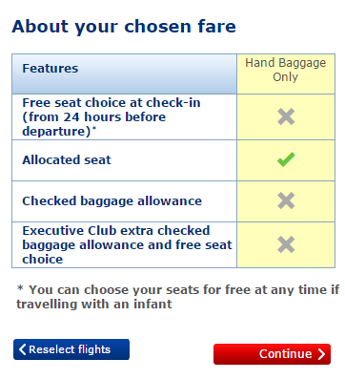
Task: Click the Allocated seat feature label
Action: [x=67, y=159]
